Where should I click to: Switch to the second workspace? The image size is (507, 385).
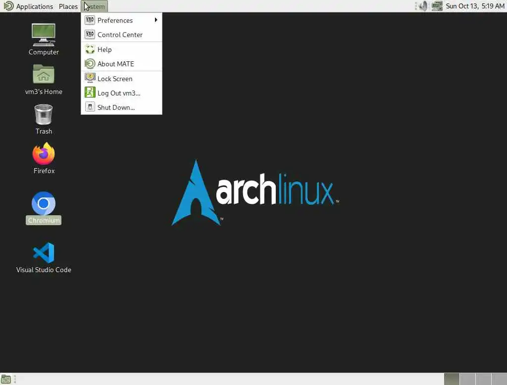pos(467,379)
